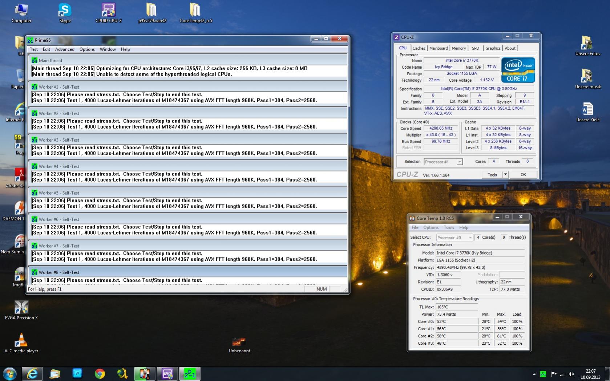Launch EVGA Precision X from the desktop

(21, 310)
